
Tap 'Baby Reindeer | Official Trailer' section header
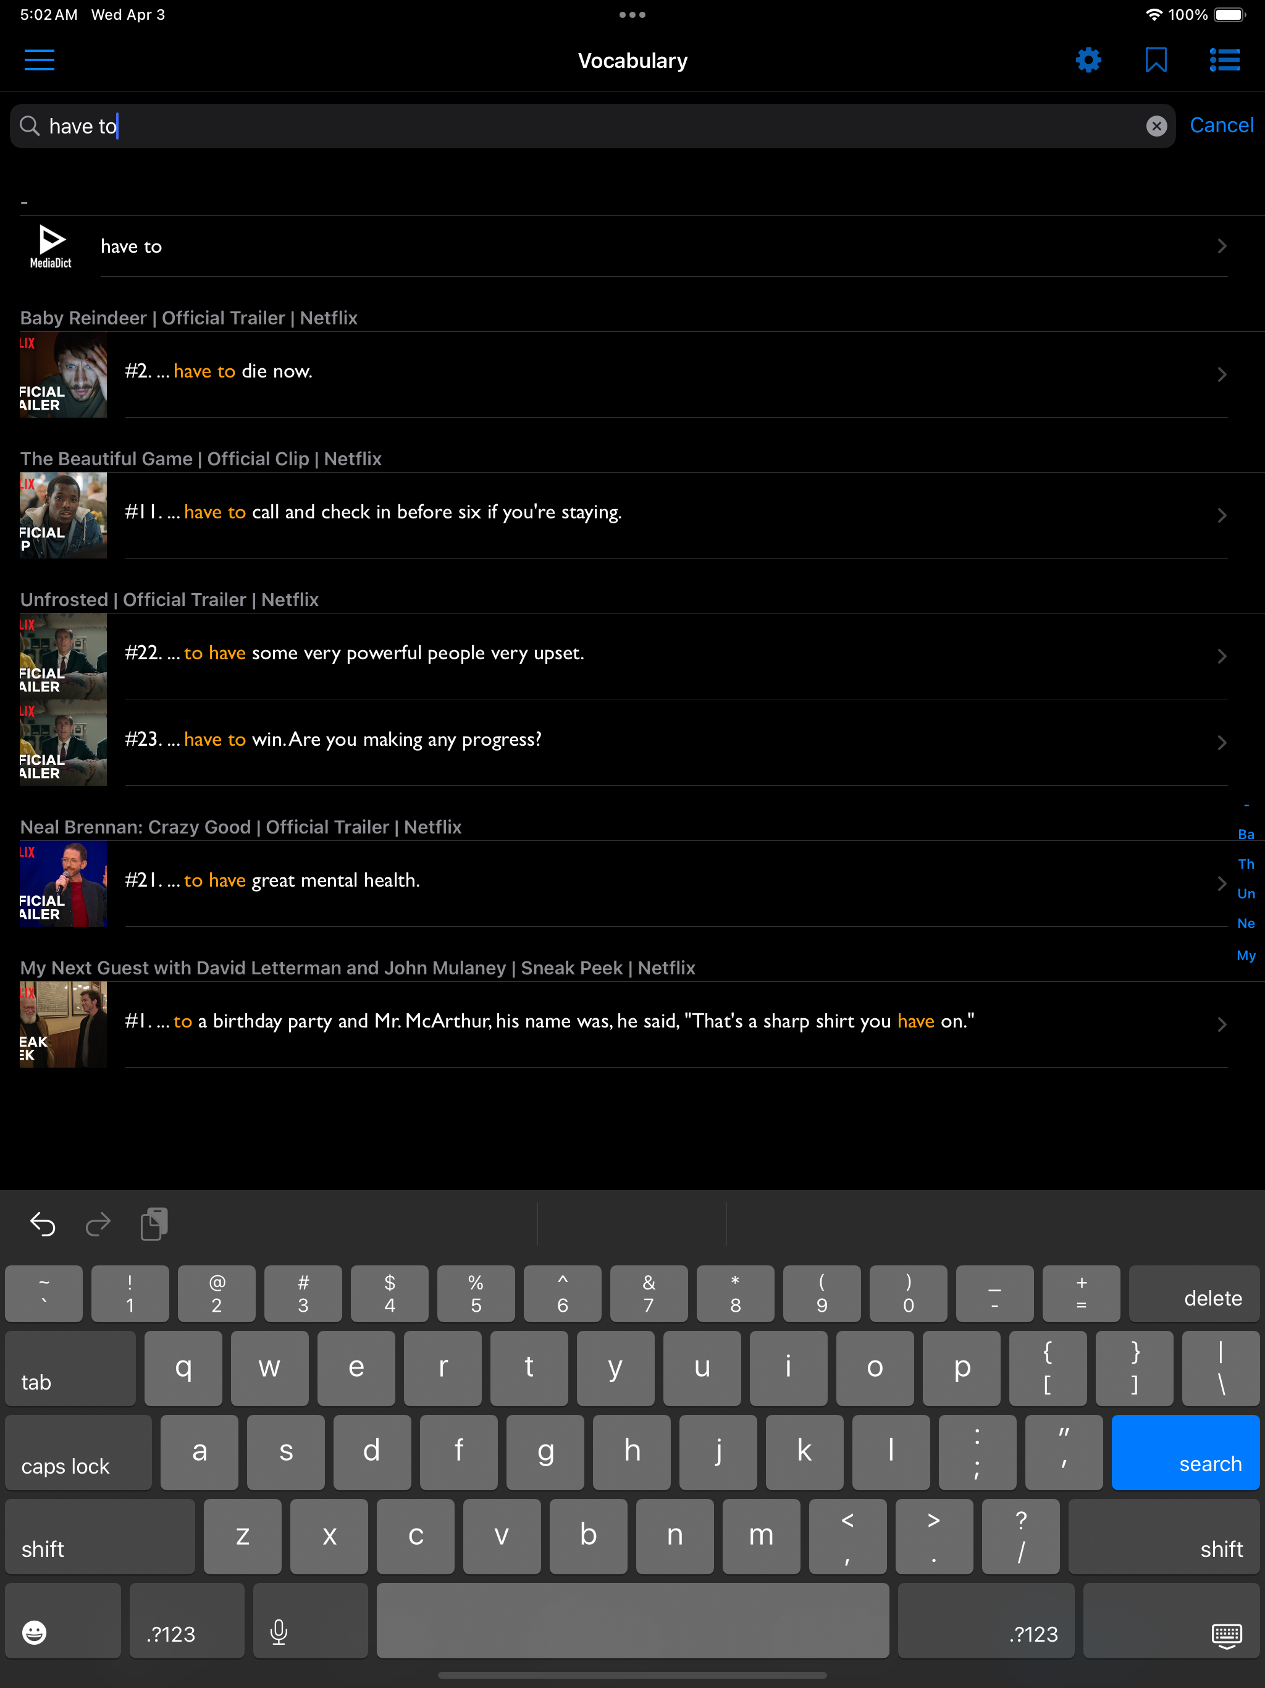(188, 318)
